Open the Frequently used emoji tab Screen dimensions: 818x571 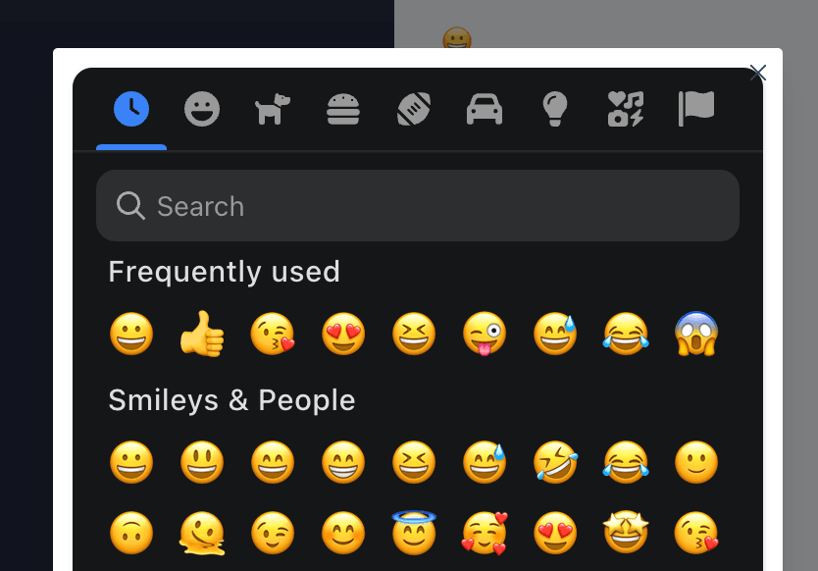131,109
